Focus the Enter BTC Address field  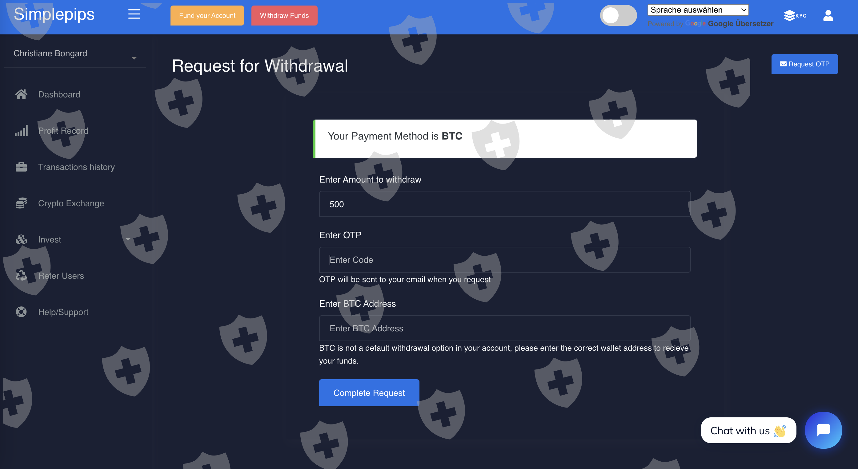coord(505,328)
